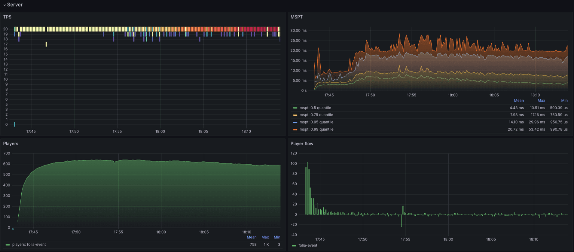Viewport: 574px width, 252px height.
Task: Click the 30.00 ms axis label in MSPT
Action: tap(298, 30)
